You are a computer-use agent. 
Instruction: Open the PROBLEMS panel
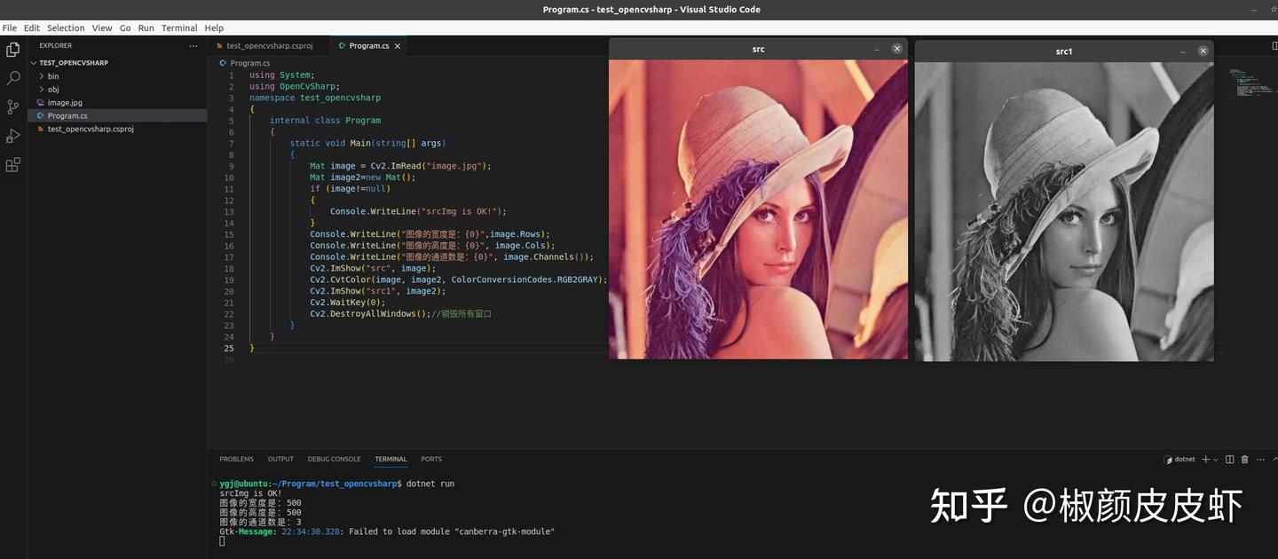click(236, 459)
